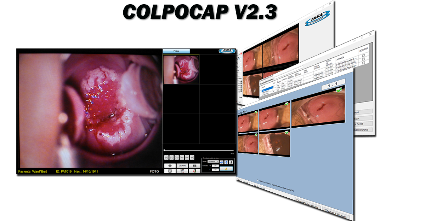425x221 pixels.
Task: Toggle the checkmark on the bottom-middle selection thumbnail
Action: tap(287, 132)
